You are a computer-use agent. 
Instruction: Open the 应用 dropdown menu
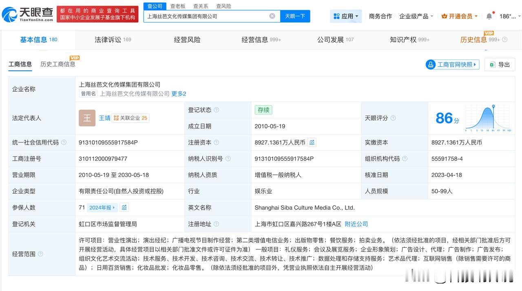[x=346, y=16]
